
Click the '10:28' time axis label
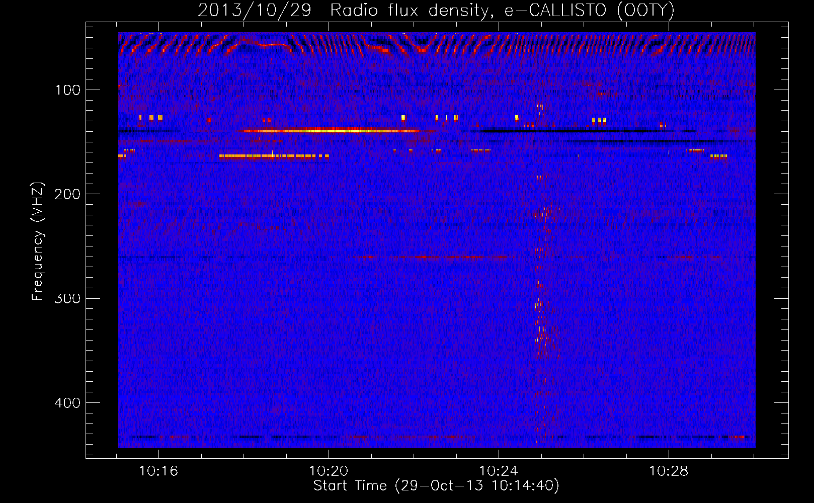point(669,471)
